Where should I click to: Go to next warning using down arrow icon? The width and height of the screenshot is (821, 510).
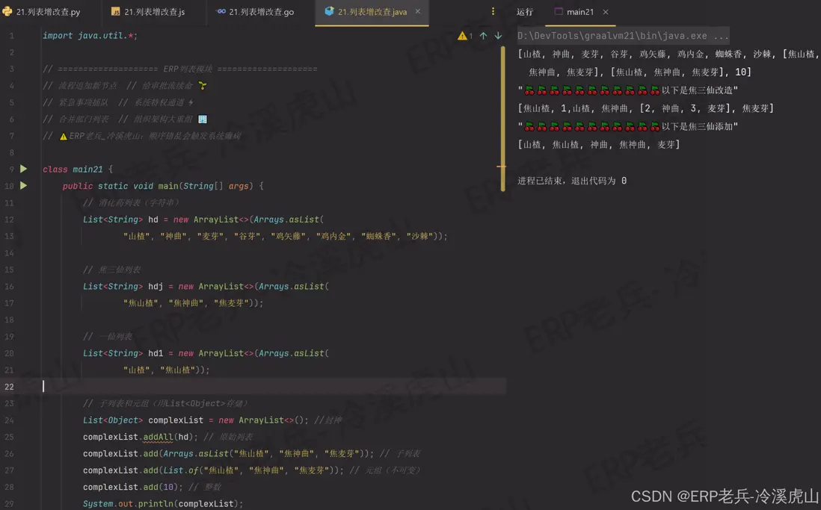point(498,35)
